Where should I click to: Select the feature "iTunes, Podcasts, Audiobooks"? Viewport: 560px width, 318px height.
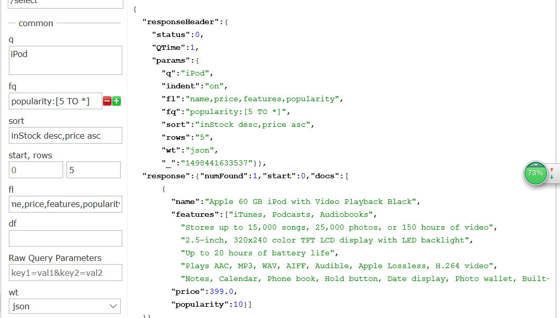(301, 215)
